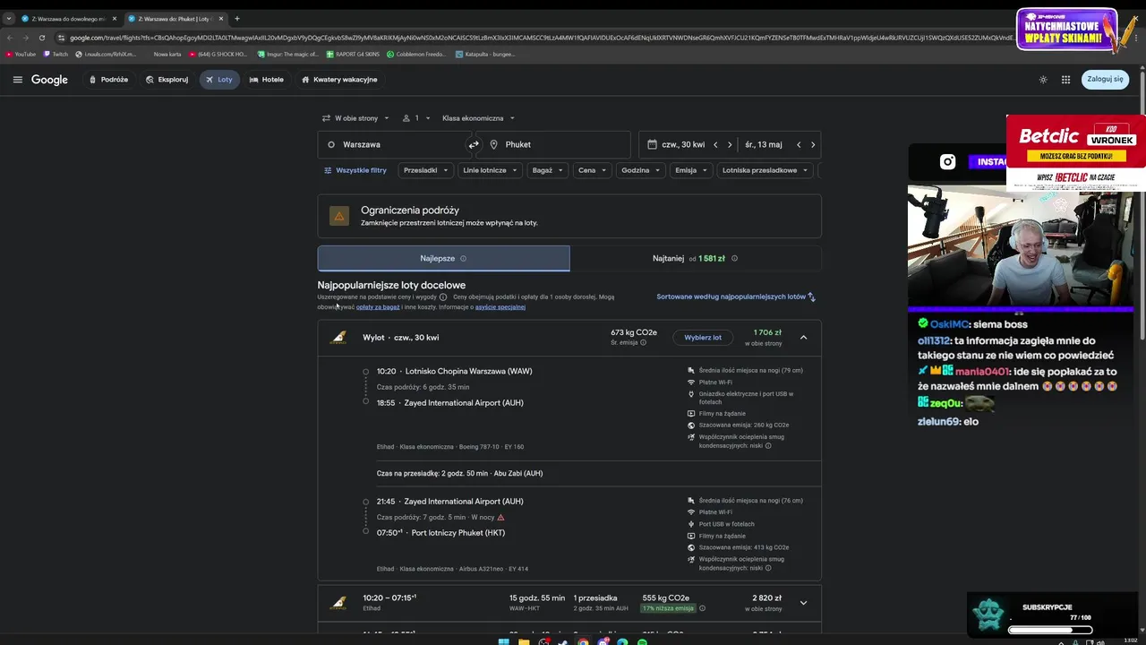1146x645 pixels.
Task: Reload the browser page
Action: point(41,38)
